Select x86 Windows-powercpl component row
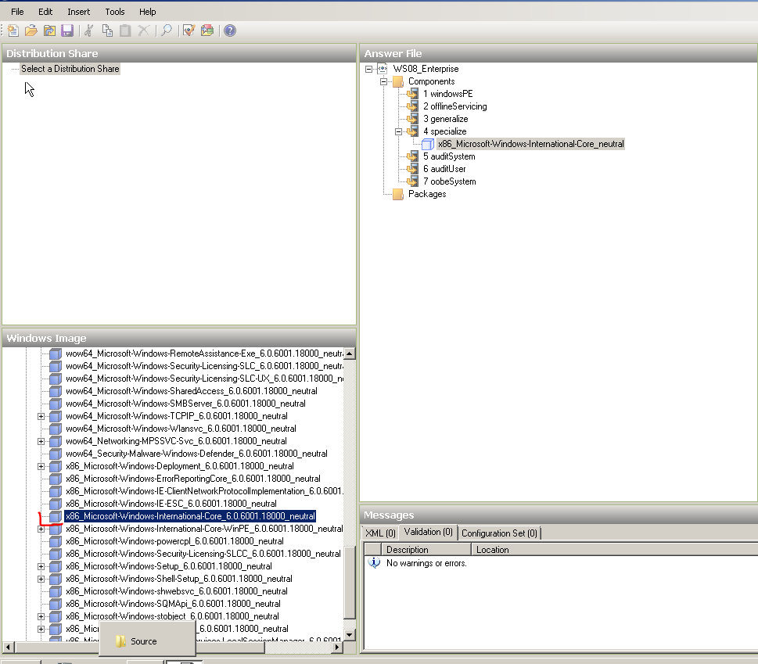758x664 pixels. coord(174,542)
